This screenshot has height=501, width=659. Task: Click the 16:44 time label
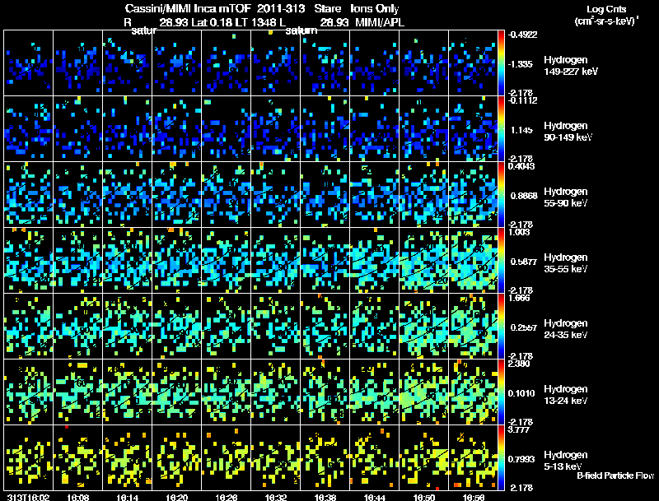(x=375, y=497)
